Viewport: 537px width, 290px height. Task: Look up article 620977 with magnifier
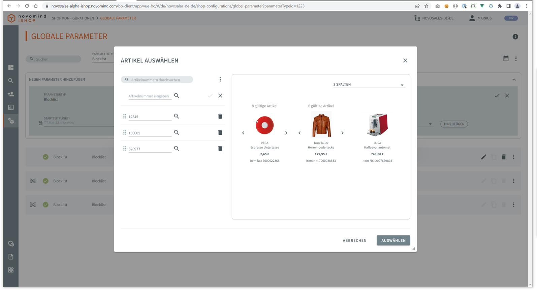click(177, 148)
